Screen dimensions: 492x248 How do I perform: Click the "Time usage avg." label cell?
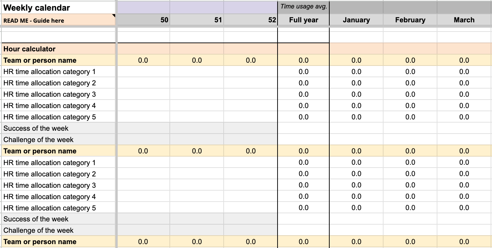pos(303,7)
